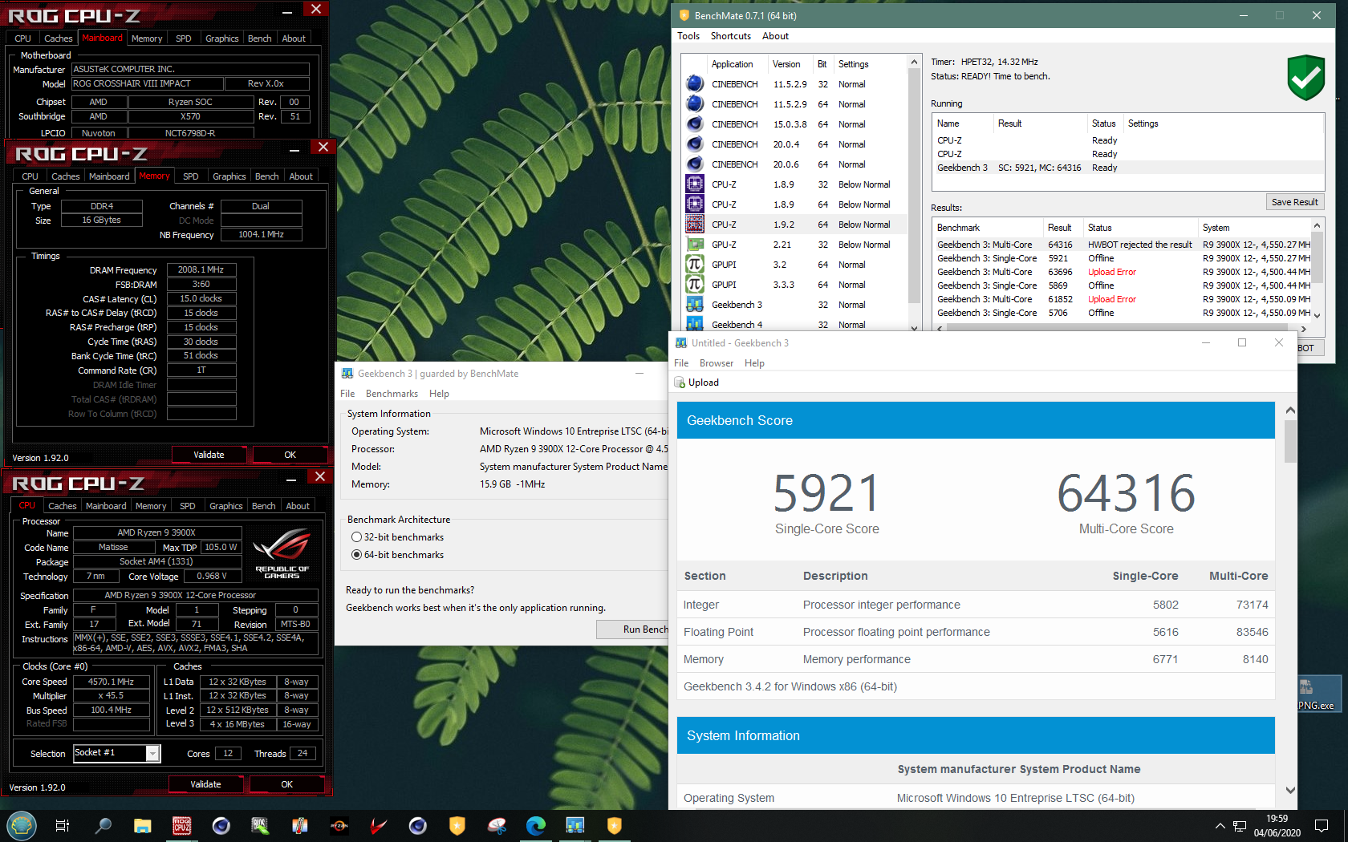1348x842 pixels.
Task: Open File Explorer from the taskbar
Action: 143,825
